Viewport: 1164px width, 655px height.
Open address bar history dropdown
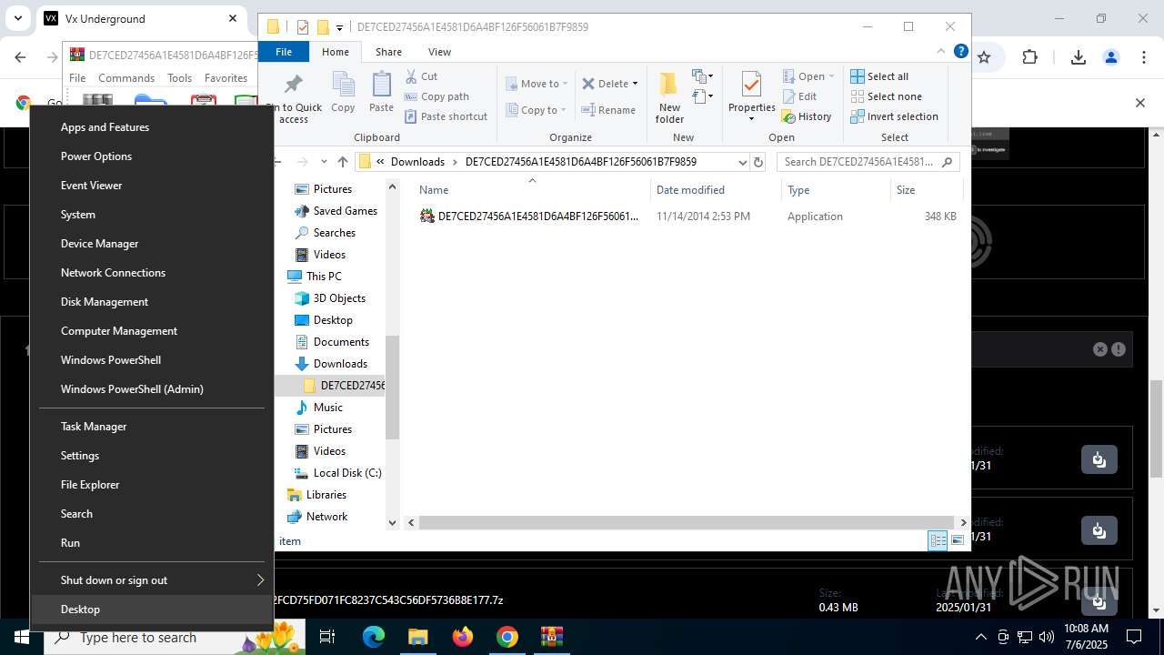(742, 162)
